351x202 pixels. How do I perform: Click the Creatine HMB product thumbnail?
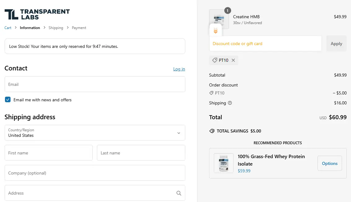[219, 19]
